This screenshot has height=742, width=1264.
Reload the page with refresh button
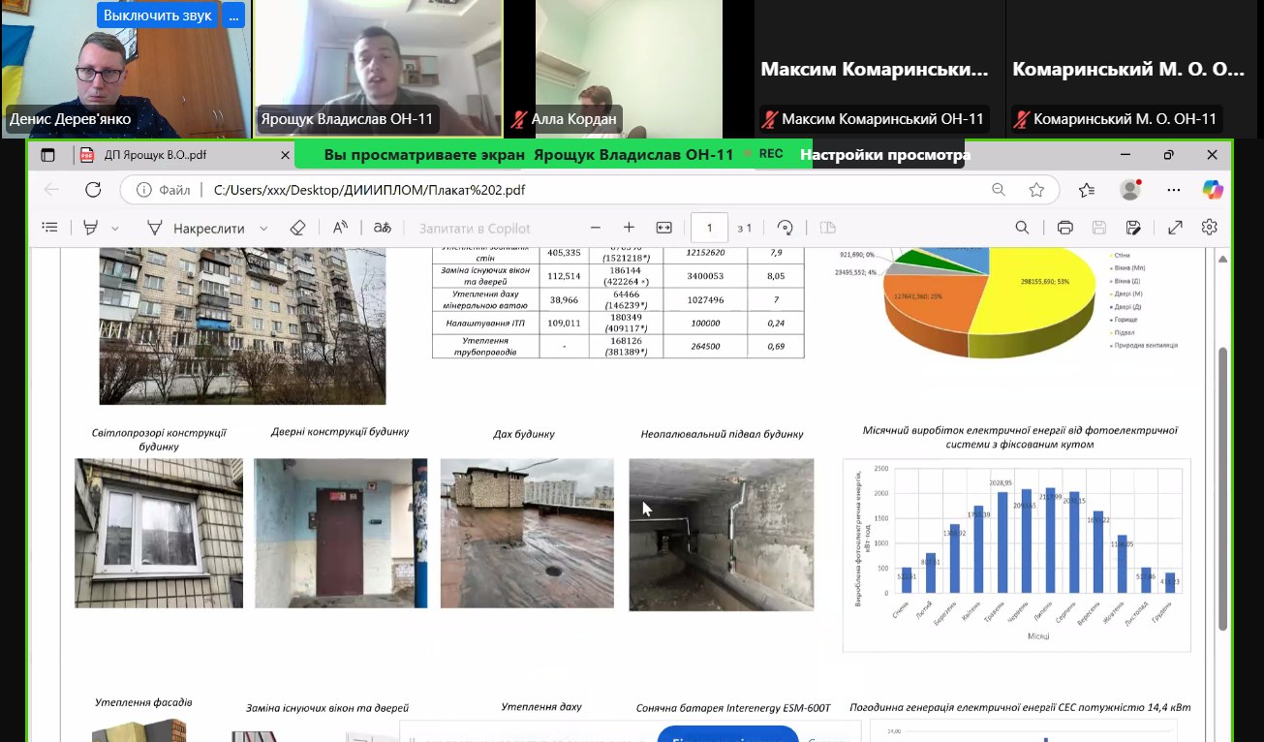93,190
